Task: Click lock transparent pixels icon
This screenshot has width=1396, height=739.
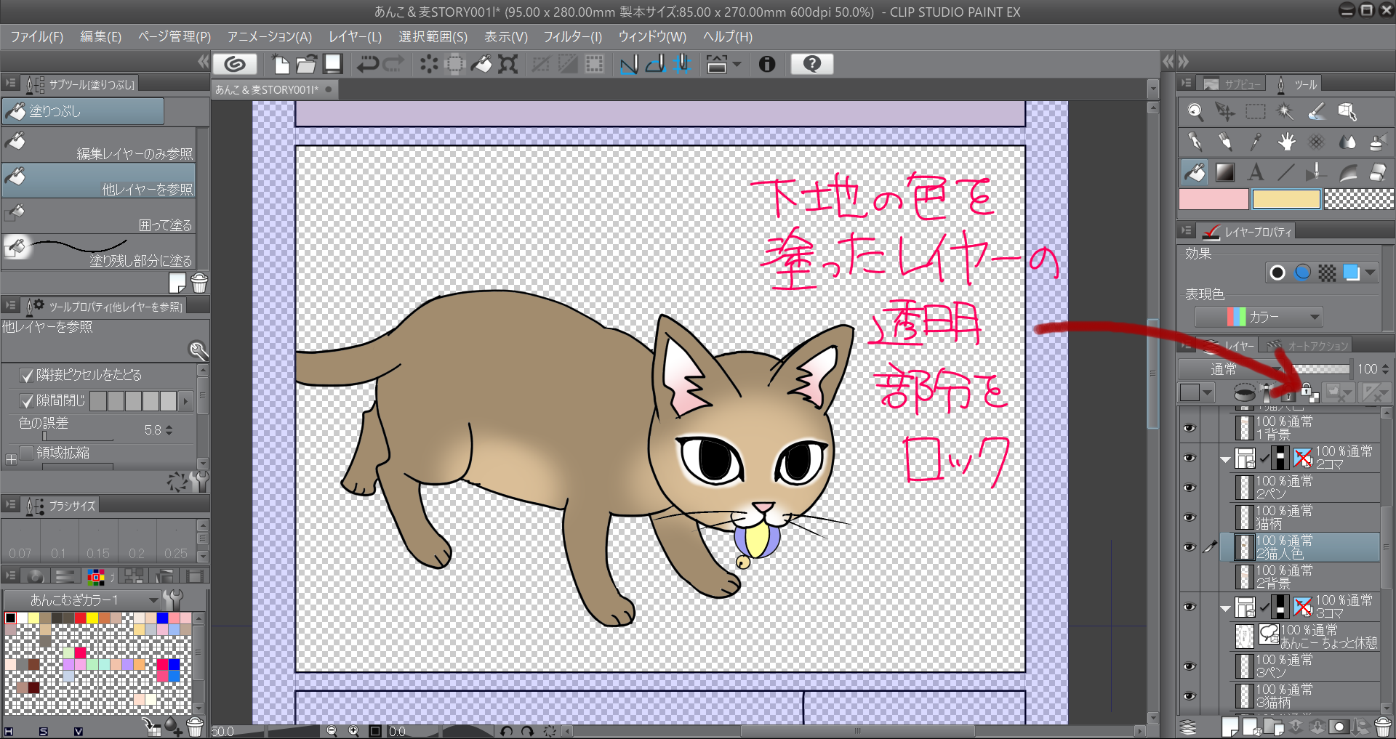Action: pos(1309,393)
